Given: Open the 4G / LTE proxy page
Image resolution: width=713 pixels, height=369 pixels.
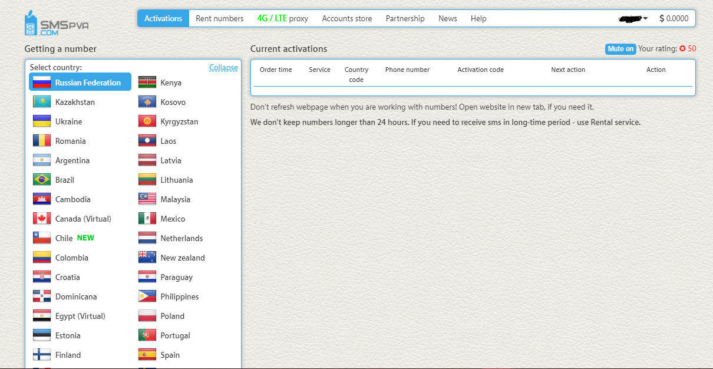Looking at the screenshot, I should (283, 18).
